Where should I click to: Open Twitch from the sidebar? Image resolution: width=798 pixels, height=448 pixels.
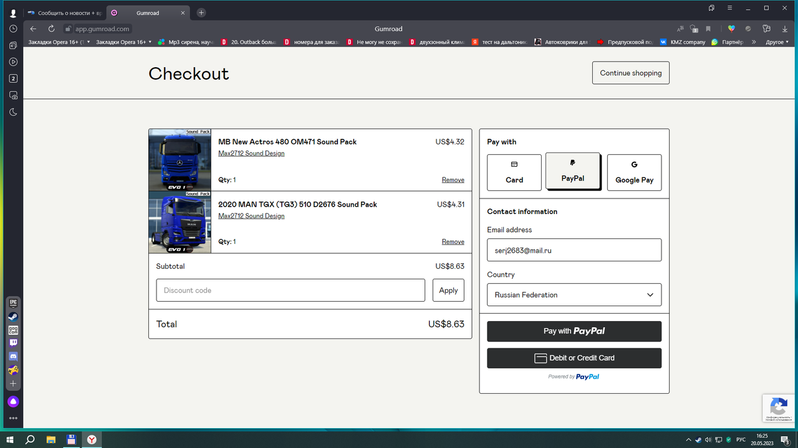coord(13,343)
